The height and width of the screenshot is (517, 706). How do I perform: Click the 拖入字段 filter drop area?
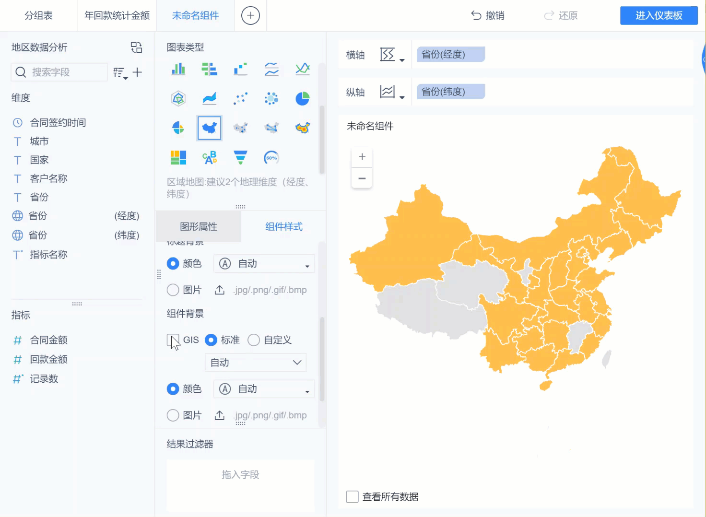pyautogui.click(x=240, y=485)
